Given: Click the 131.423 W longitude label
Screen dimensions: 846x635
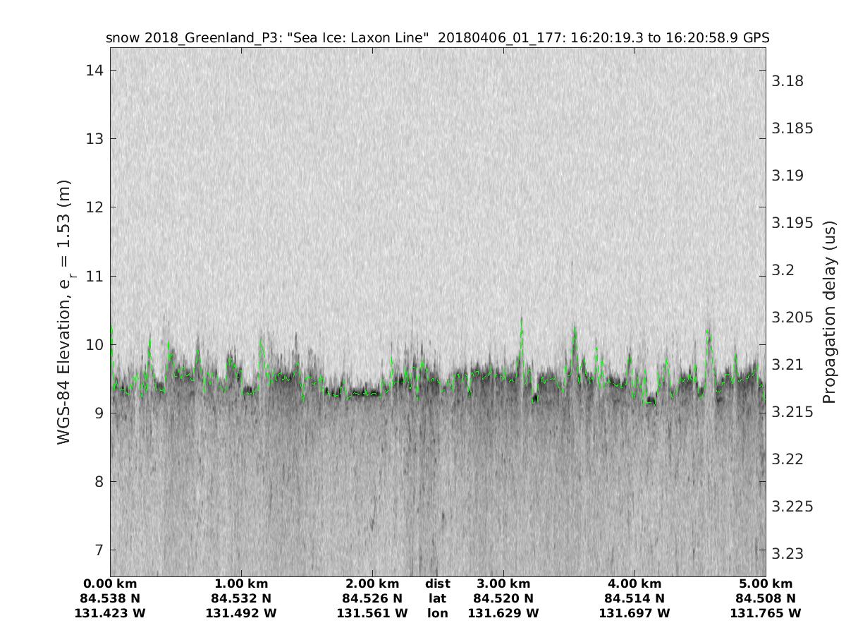Looking at the screenshot, I should click(110, 613).
